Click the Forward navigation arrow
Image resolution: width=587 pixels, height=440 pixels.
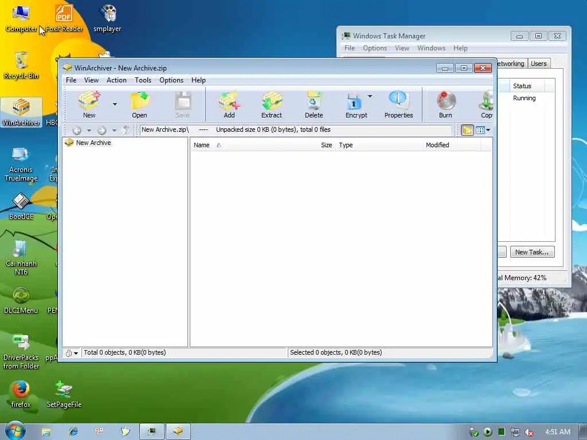point(101,130)
